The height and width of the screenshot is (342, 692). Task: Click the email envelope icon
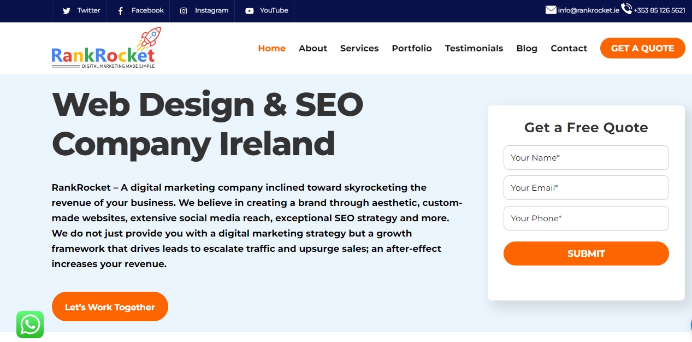[551, 10]
